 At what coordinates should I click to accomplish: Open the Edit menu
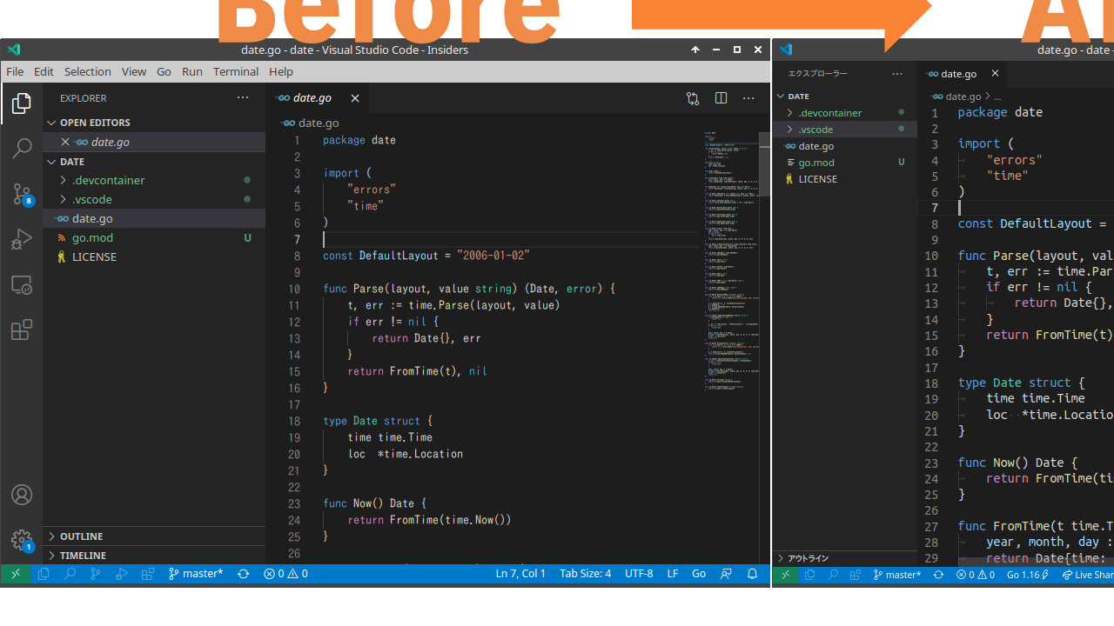(44, 71)
